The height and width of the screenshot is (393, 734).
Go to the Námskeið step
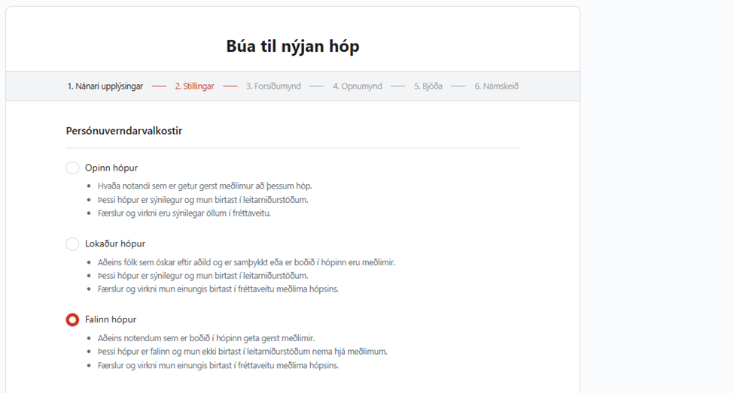[x=496, y=86]
